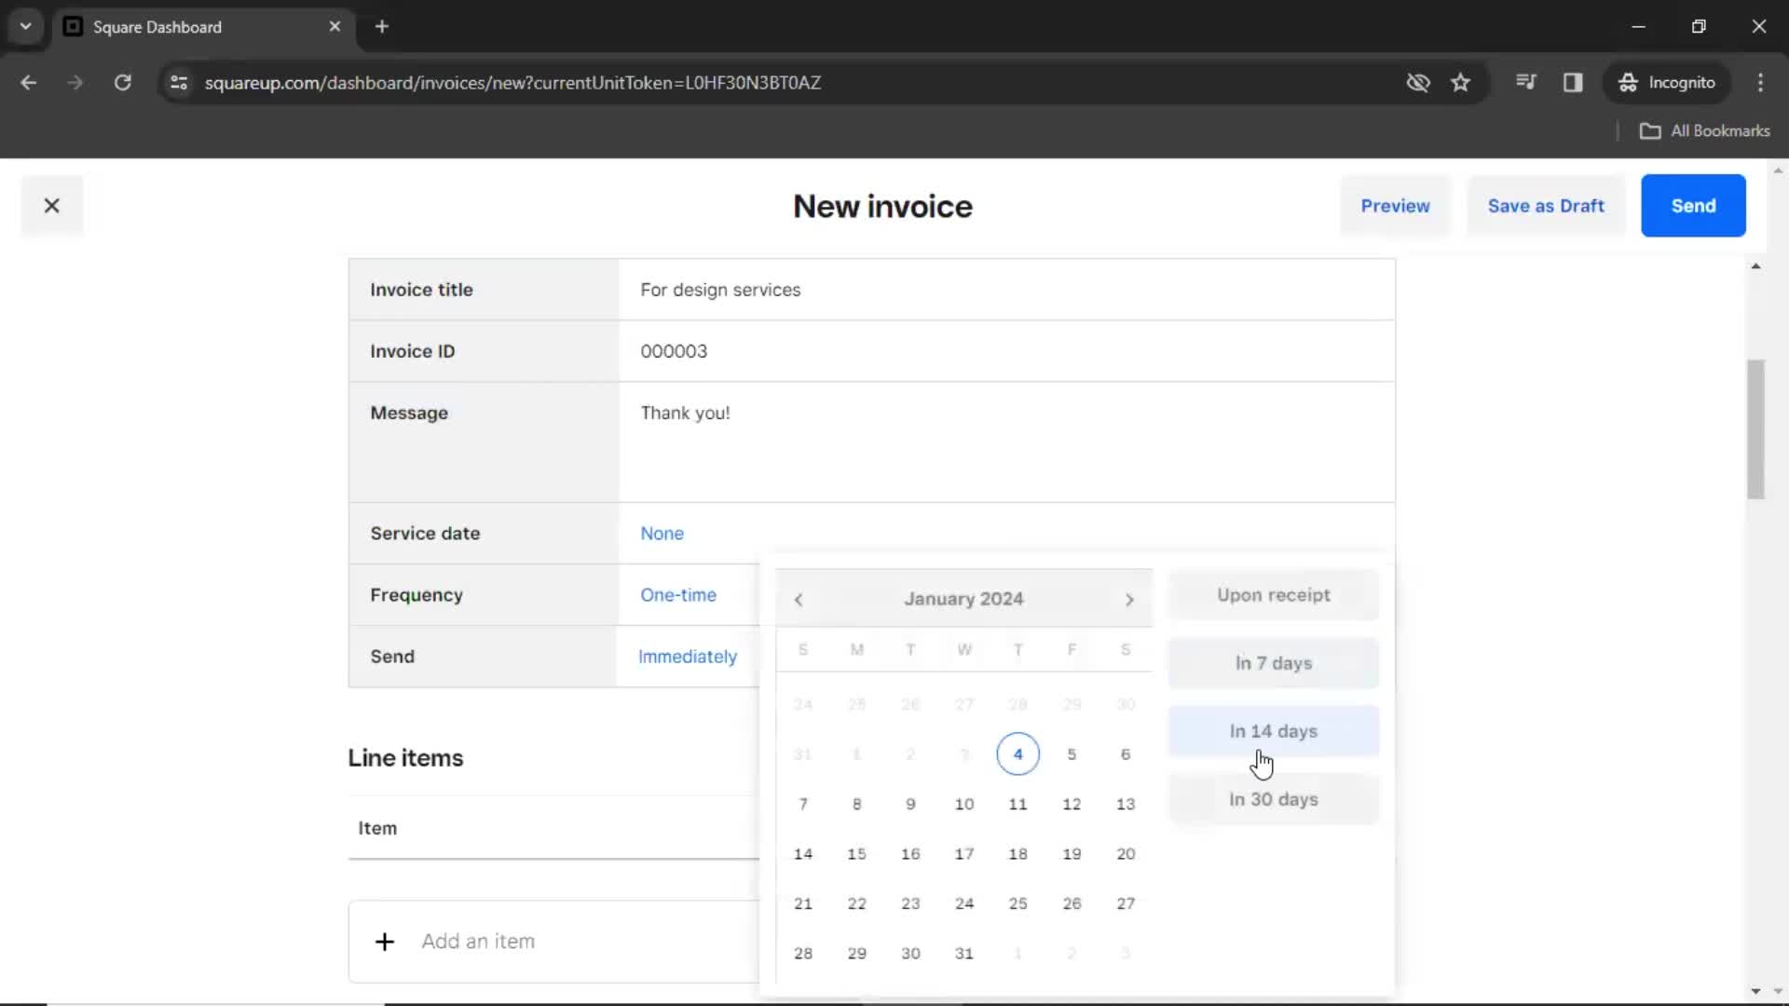Click the Preview button icon
The image size is (1789, 1006).
tap(1395, 205)
